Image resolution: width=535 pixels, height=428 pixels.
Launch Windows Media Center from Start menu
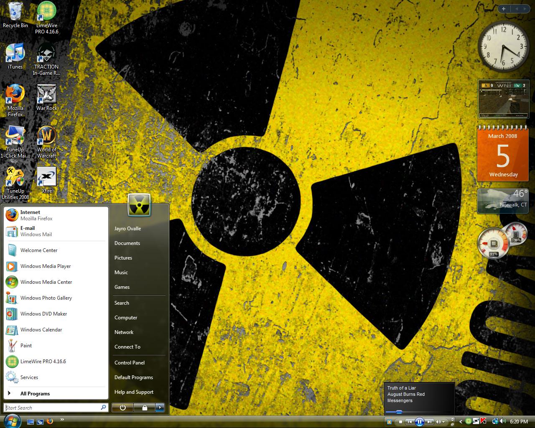pyautogui.click(x=56, y=282)
